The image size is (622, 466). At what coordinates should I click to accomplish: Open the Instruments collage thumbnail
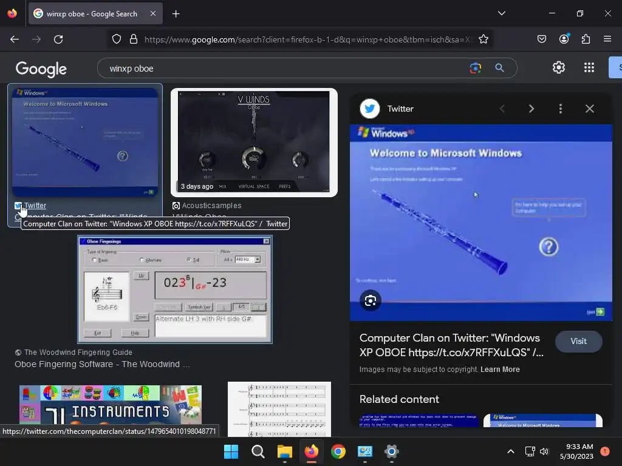[111, 405]
